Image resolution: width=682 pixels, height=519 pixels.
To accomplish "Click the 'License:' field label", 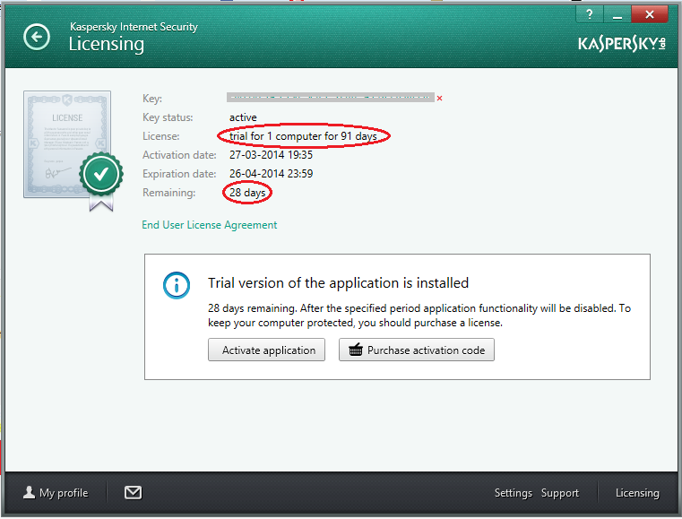I will (161, 136).
